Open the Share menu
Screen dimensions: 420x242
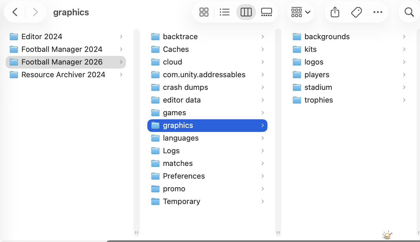[334, 12]
